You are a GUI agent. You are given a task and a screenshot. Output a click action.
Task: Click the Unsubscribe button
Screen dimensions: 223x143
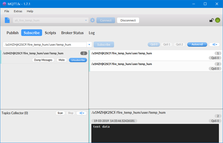pyautogui.click(x=78, y=60)
